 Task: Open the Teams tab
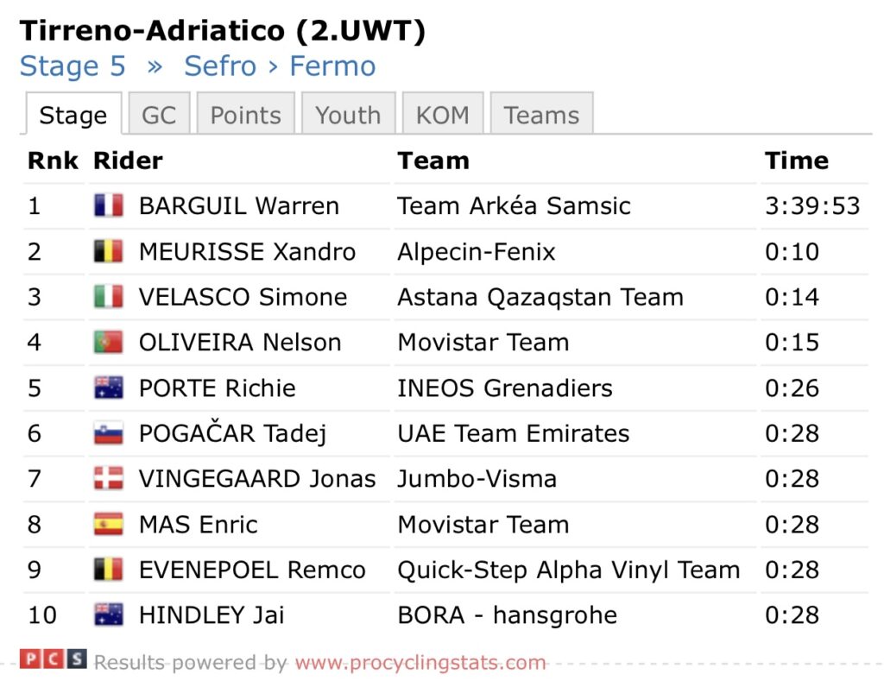pyautogui.click(x=541, y=116)
